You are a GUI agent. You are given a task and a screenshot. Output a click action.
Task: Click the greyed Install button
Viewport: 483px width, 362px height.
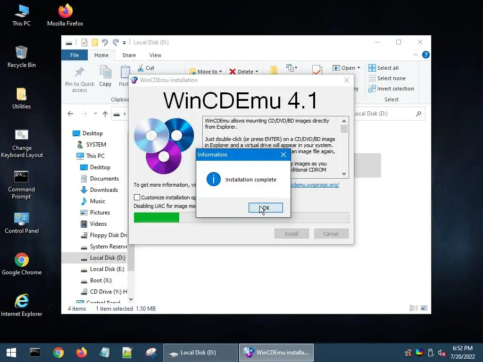pyautogui.click(x=291, y=234)
